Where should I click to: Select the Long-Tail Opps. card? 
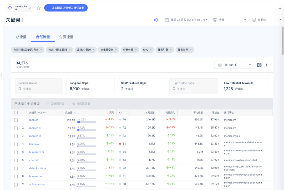[x=90, y=86]
